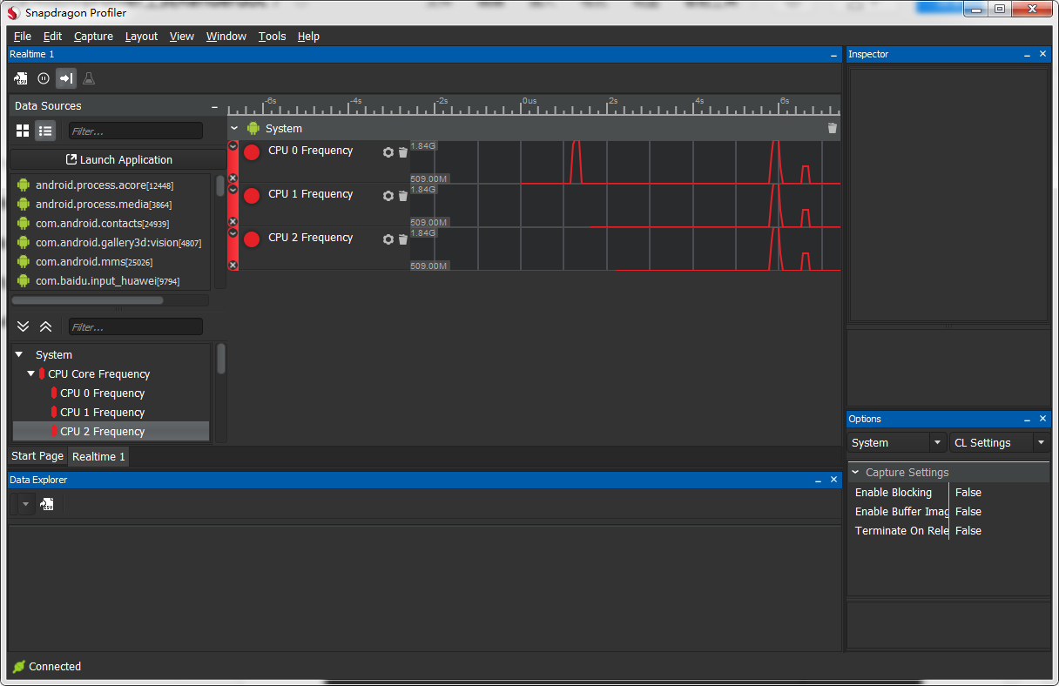Collapse the System group in the timeline
Image resolution: width=1059 pixels, height=686 pixels.
click(x=233, y=128)
